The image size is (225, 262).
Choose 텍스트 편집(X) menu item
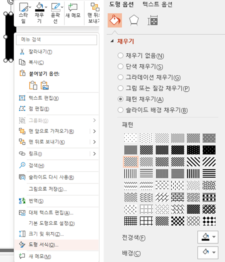[56, 98]
